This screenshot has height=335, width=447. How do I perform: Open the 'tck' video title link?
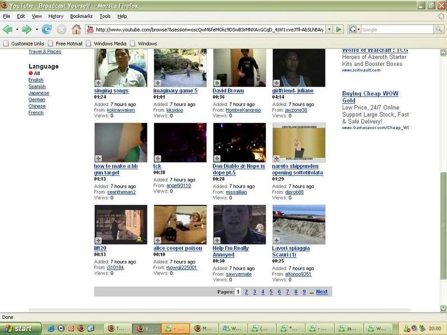(157, 166)
